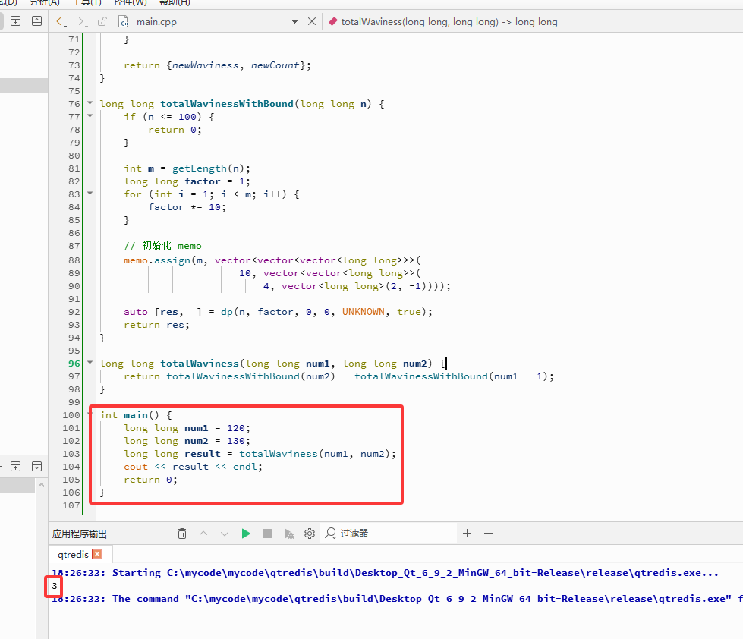
Task: Jump to next item in output pane
Action: point(225,534)
